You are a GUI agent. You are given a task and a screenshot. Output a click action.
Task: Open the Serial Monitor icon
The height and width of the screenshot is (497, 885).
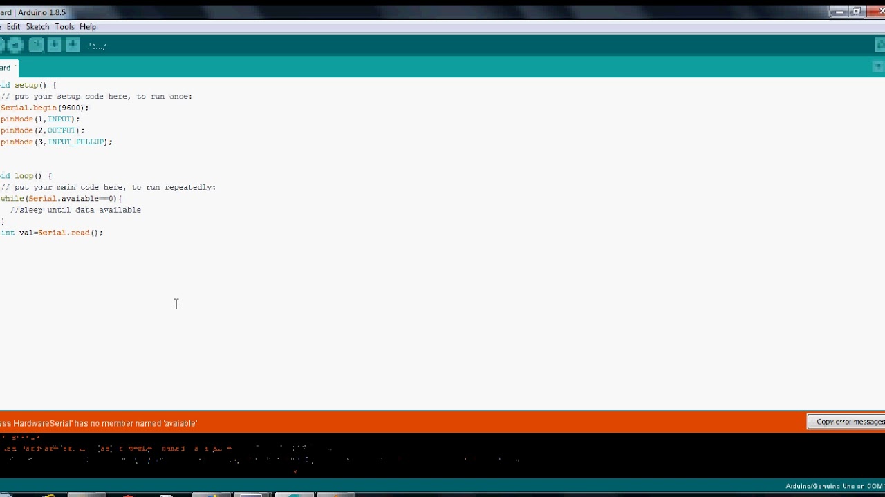pyautogui.click(x=879, y=46)
